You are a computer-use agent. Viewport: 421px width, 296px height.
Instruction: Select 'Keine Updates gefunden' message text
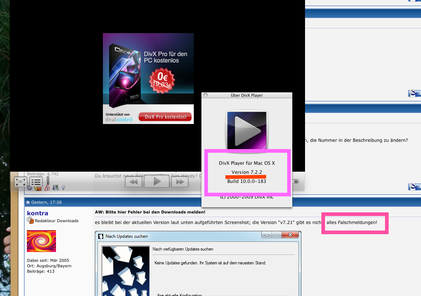[210, 263]
